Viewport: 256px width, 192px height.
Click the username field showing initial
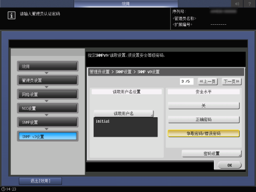[x=126, y=127]
